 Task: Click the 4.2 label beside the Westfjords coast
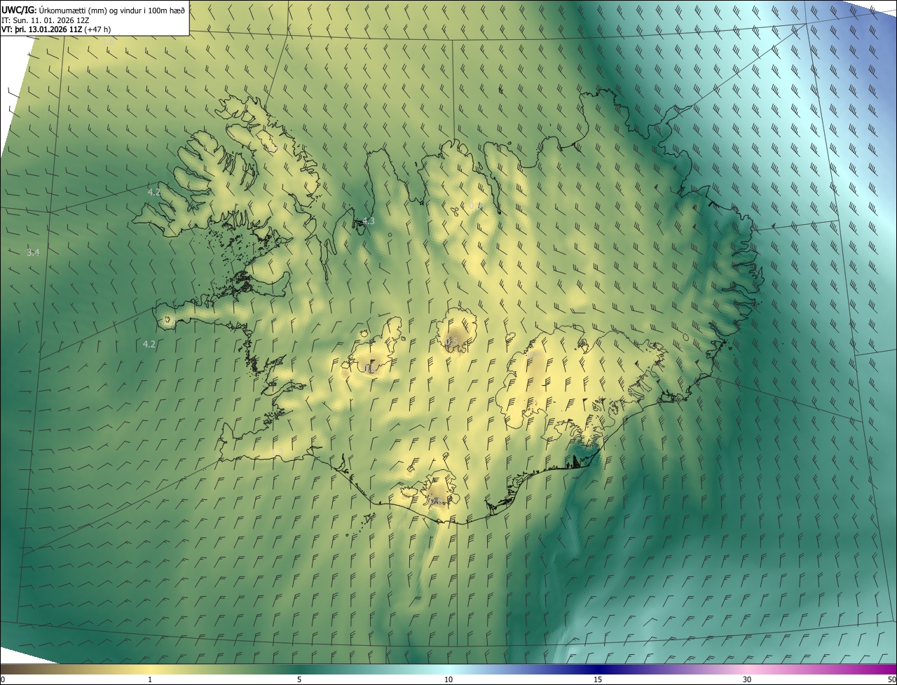(x=154, y=192)
